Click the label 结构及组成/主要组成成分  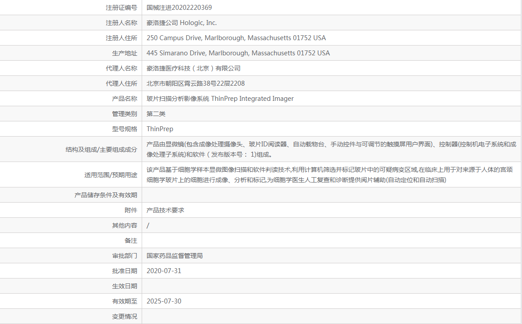(101, 150)
